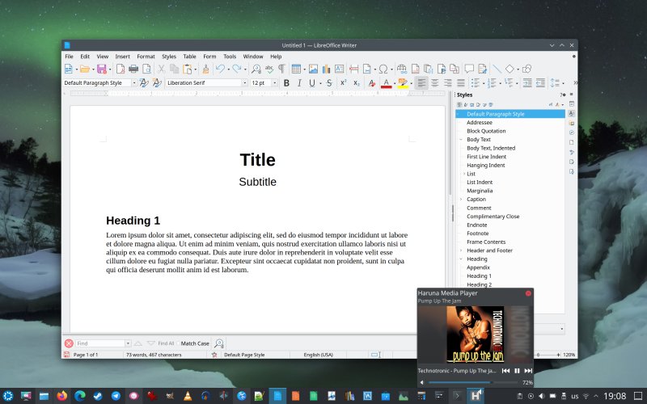
Task: Collapse the Heading style group
Action: click(461, 259)
